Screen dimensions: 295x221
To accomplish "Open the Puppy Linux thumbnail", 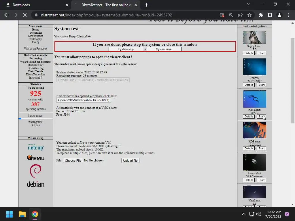I will (255, 38).
